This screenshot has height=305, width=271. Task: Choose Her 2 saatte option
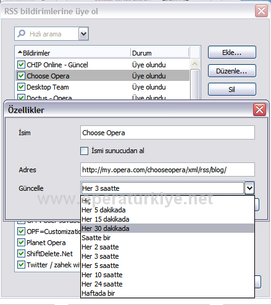coord(167,247)
